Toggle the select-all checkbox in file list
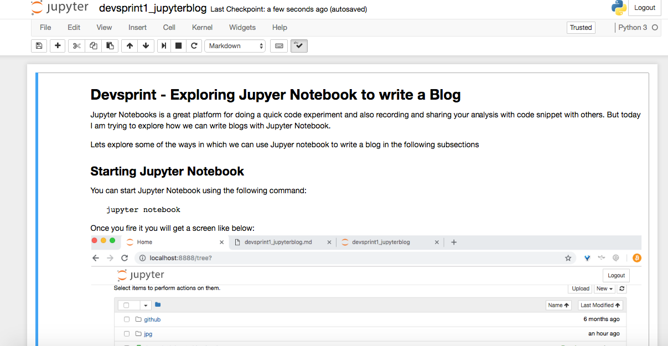The image size is (668, 346). pyautogui.click(x=127, y=305)
